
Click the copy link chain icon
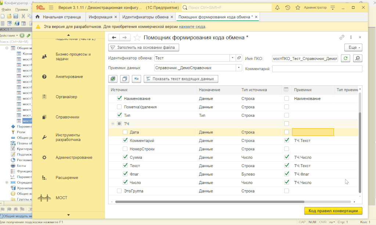(342, 37)
